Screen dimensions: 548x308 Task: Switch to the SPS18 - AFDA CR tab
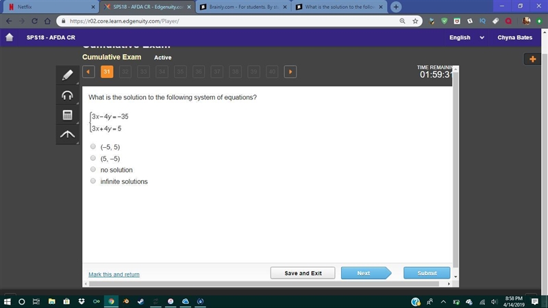[x=147, y=7]
